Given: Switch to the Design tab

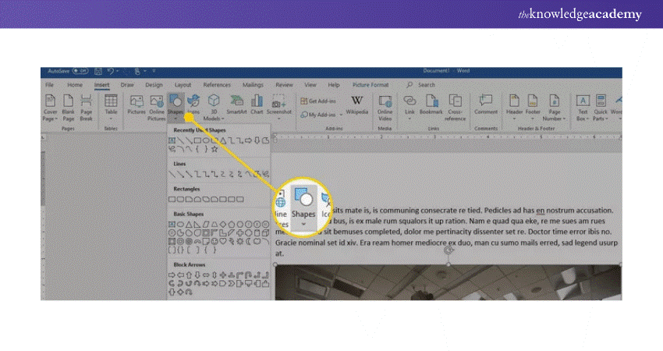Looking at the screenshot, I should pyautogui.click(x=154, y=84).
